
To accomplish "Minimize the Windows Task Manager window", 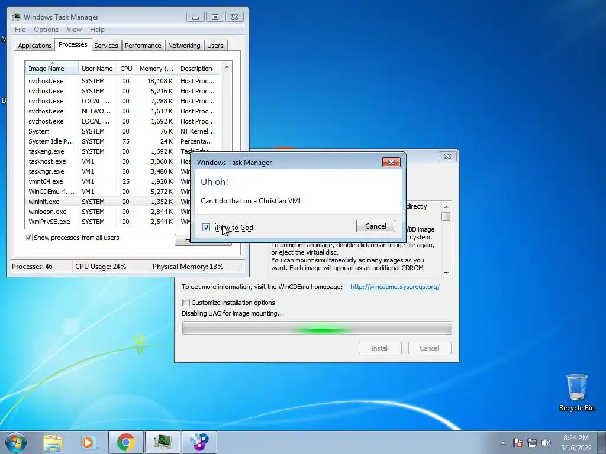I will coord(195,17).
